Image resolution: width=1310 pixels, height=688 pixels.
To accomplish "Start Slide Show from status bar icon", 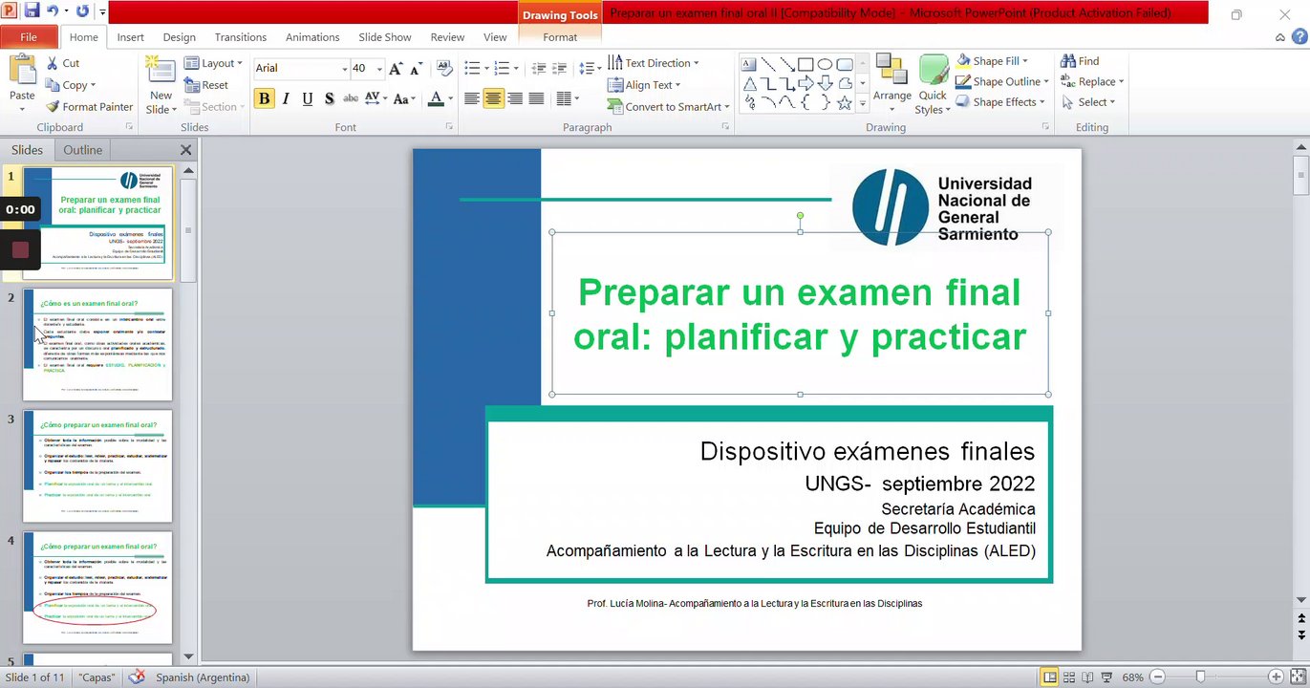I will point(1106,677).
